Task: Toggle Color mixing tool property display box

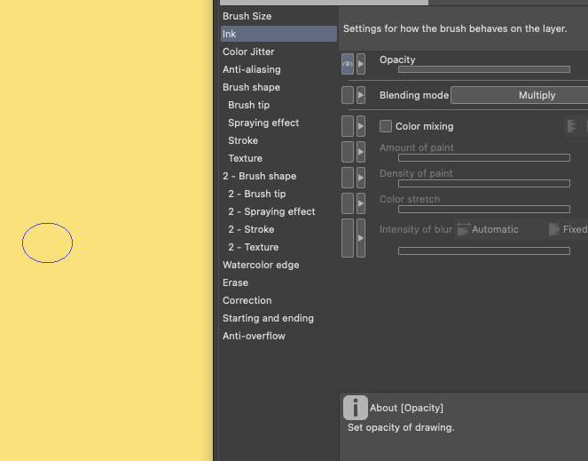Action: coord(348,126)
